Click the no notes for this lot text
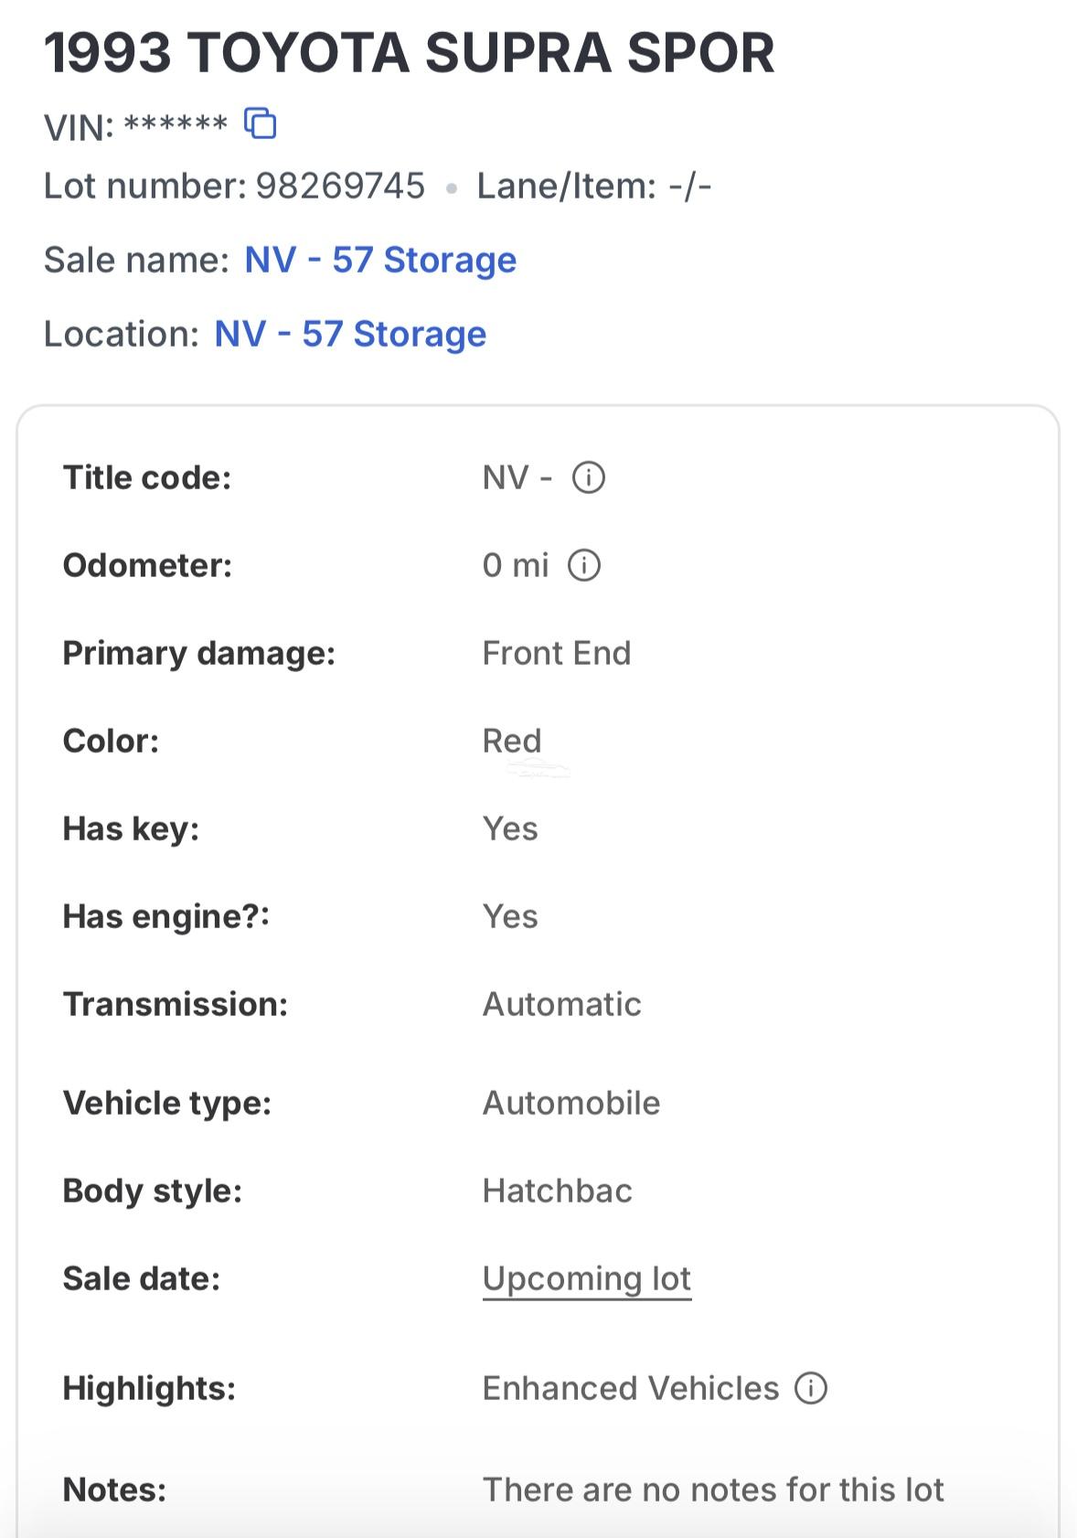The height and width of the screenshot is (1538, 1077). pos(713,1490)
